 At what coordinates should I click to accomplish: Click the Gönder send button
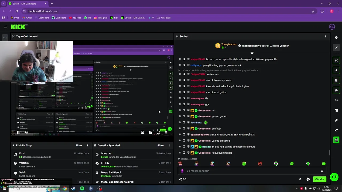(x=320, y=179)
